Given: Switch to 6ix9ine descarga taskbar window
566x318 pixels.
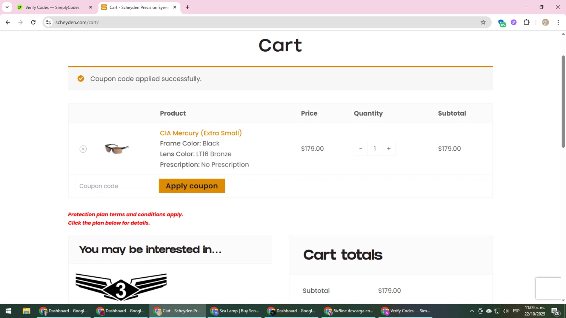Looking at the screenshot, I should (x=349, y=311).
